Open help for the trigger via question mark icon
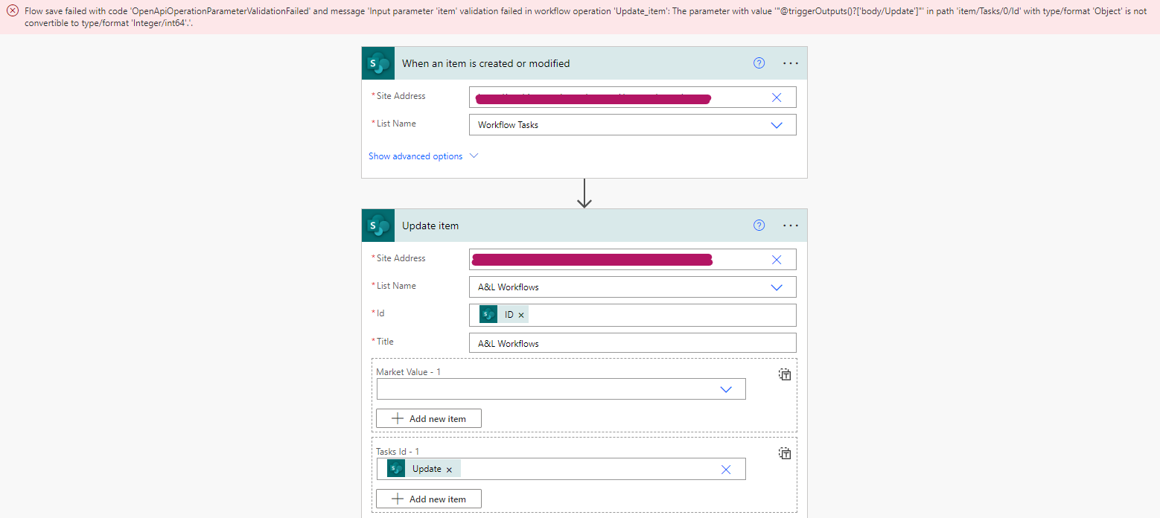Viewport: 1160px width, 518px height. [x=759, y=63]
